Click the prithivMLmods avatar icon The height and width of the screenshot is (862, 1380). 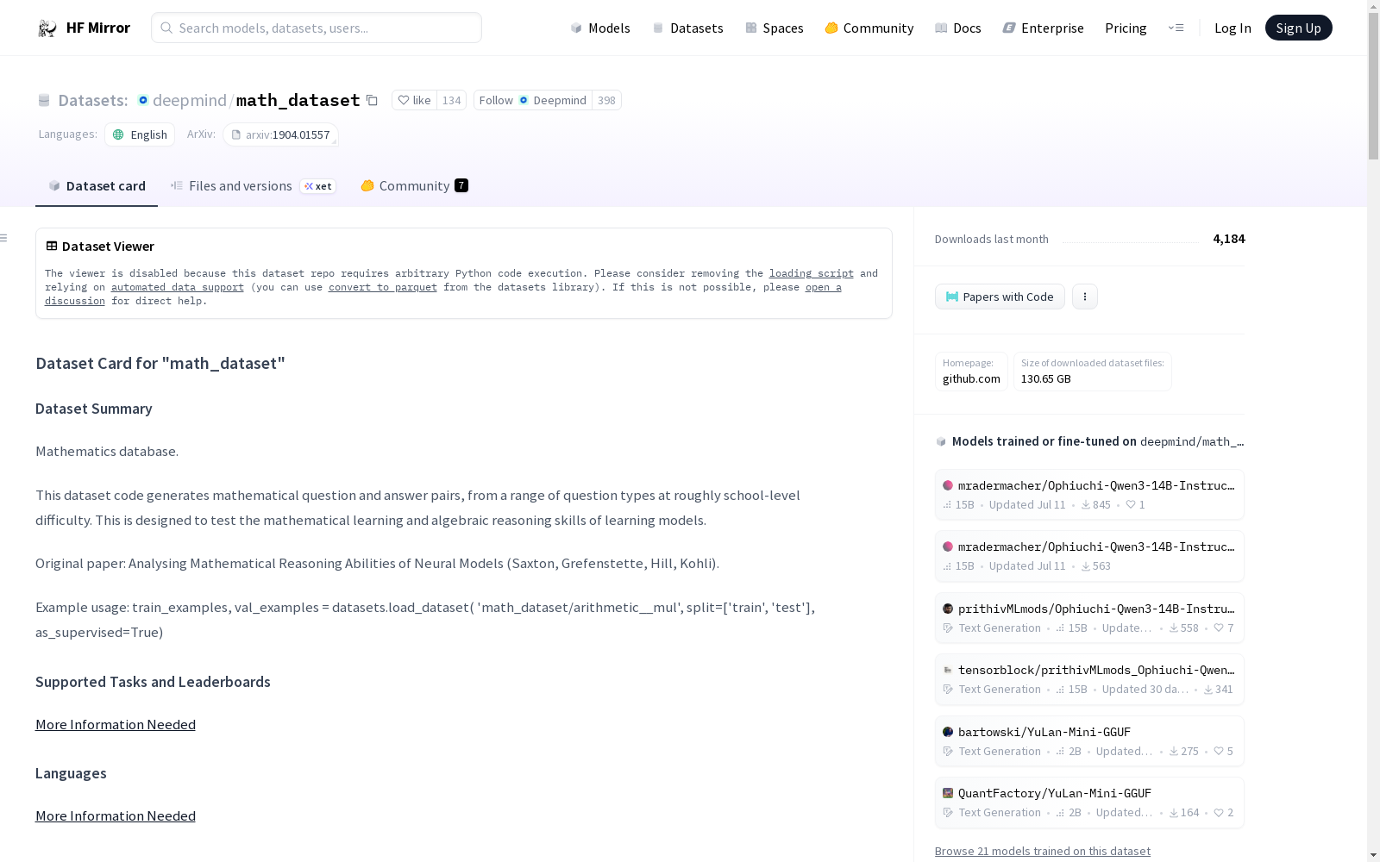point(948,609)
